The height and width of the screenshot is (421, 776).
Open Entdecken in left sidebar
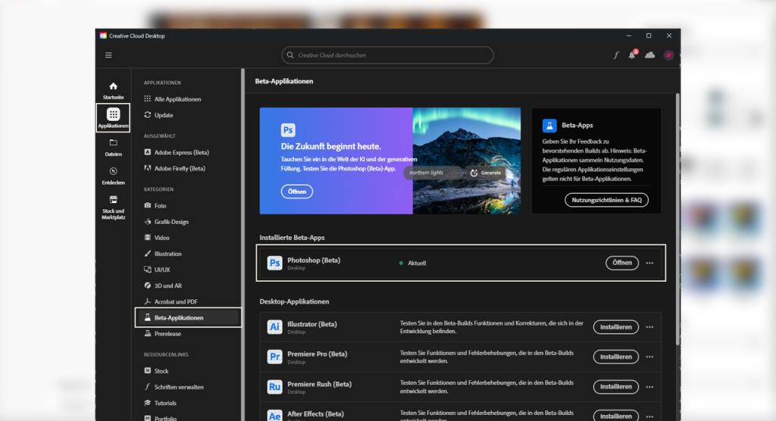coord(114,176)
